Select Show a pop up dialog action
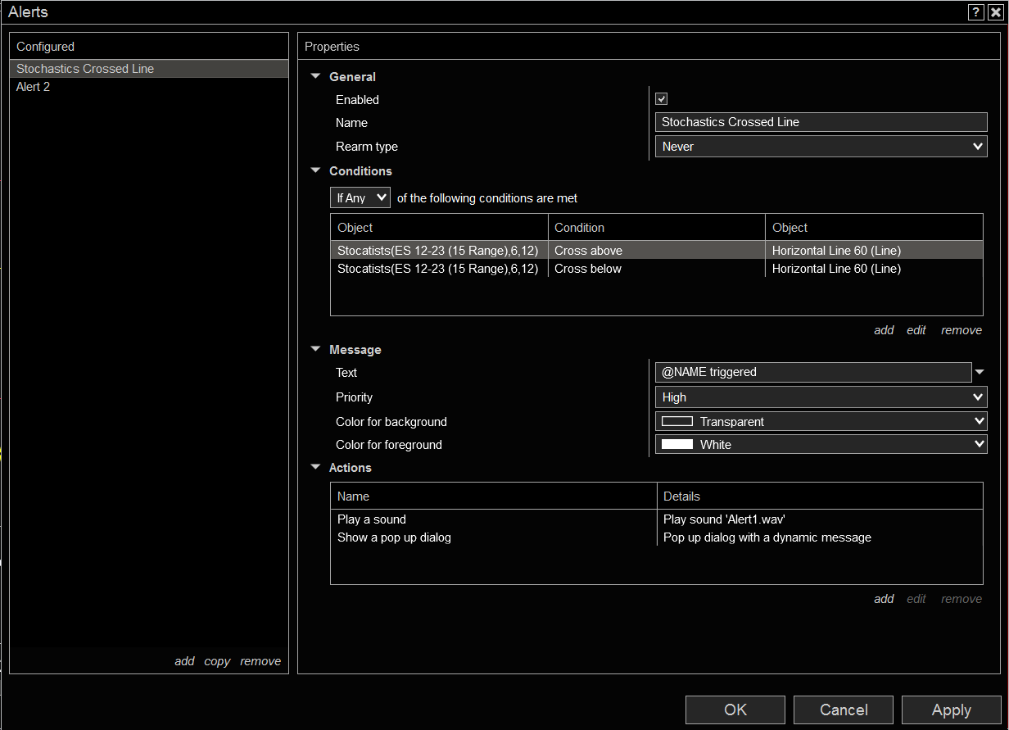 coord(657,537)
